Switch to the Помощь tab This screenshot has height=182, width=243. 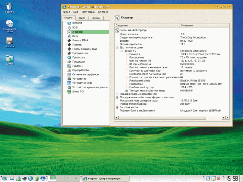95,18
